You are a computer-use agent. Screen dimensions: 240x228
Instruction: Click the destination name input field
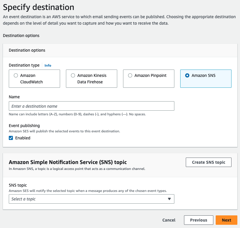[91, 106]
